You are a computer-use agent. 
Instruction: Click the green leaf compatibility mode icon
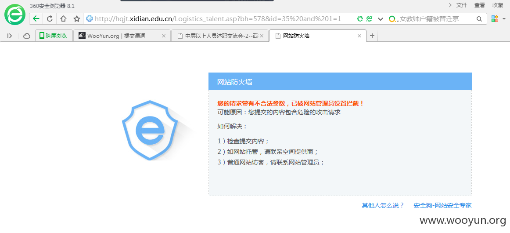pyautogui.click(x=369, y=19)
